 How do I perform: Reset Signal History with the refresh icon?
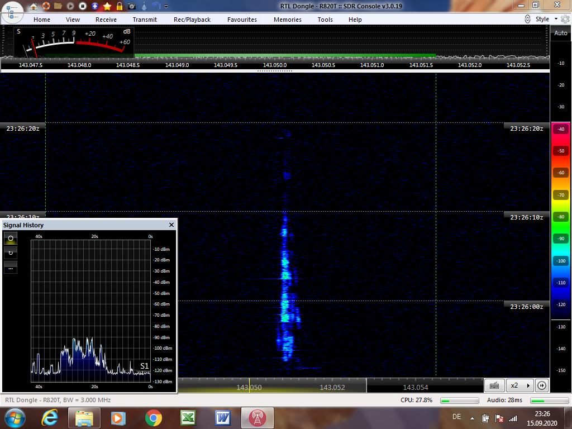click(x=11, y=253)
